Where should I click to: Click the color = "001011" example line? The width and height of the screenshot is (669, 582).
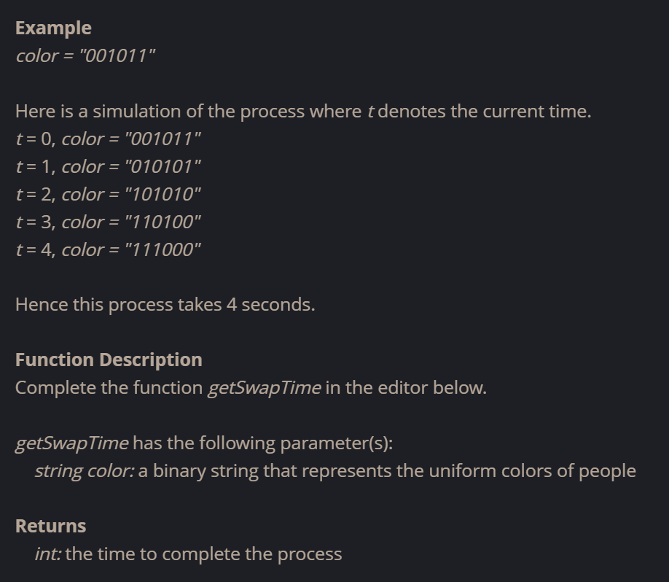click(x=85, y=56)
